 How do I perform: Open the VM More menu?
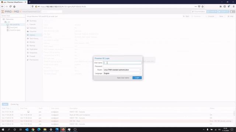221,16
